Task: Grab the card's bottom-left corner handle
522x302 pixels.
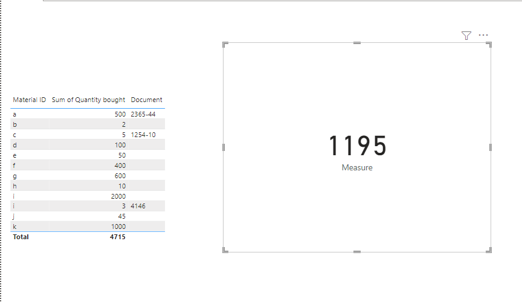Action: [225, 250]
